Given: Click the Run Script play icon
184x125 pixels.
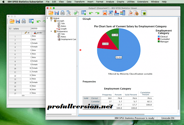Looking at the screenshot, I should click(136, 13).
